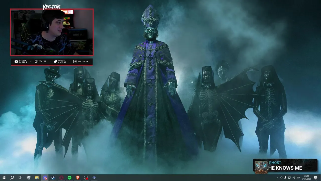Open Steam from the taskbar
The width and height of the screenshot is (321, 181).
tap(53, 178)
